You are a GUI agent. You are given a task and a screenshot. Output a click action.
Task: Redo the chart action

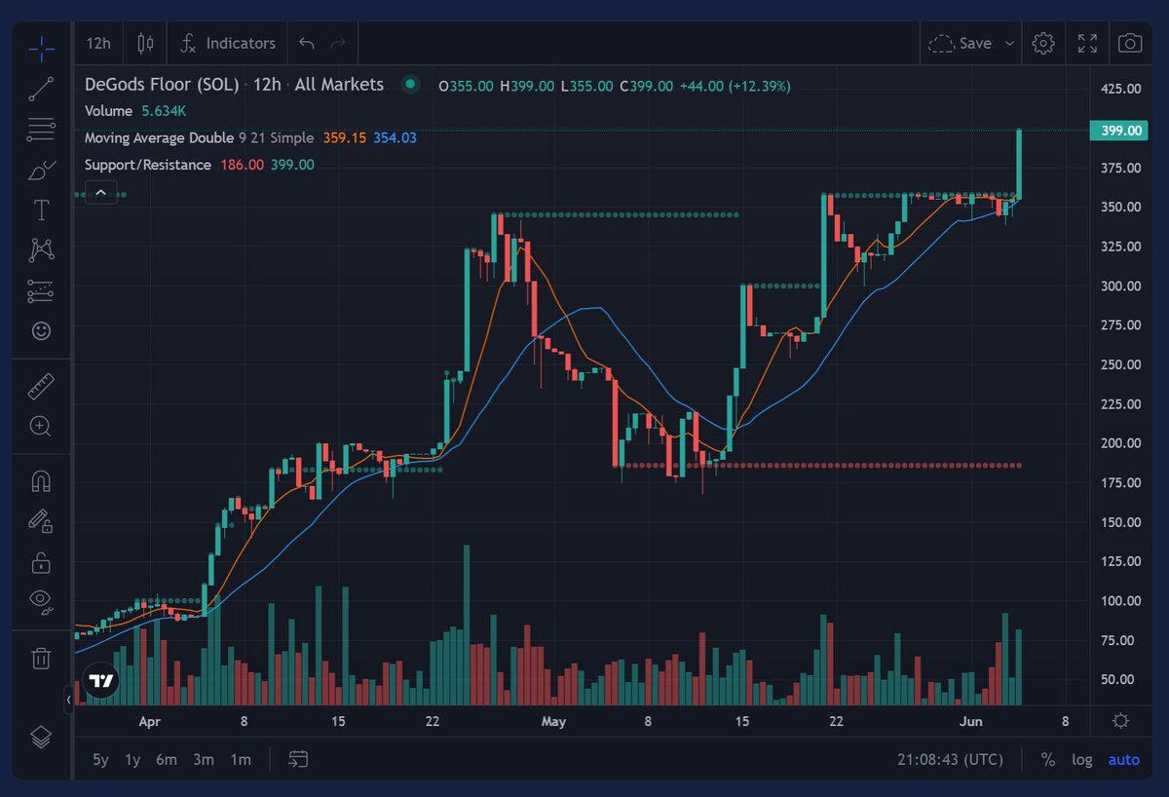tap(338, 43)
